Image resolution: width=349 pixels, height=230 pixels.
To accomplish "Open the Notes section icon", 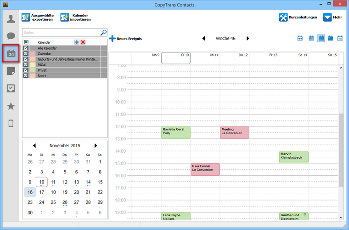I will pos(11,71).
